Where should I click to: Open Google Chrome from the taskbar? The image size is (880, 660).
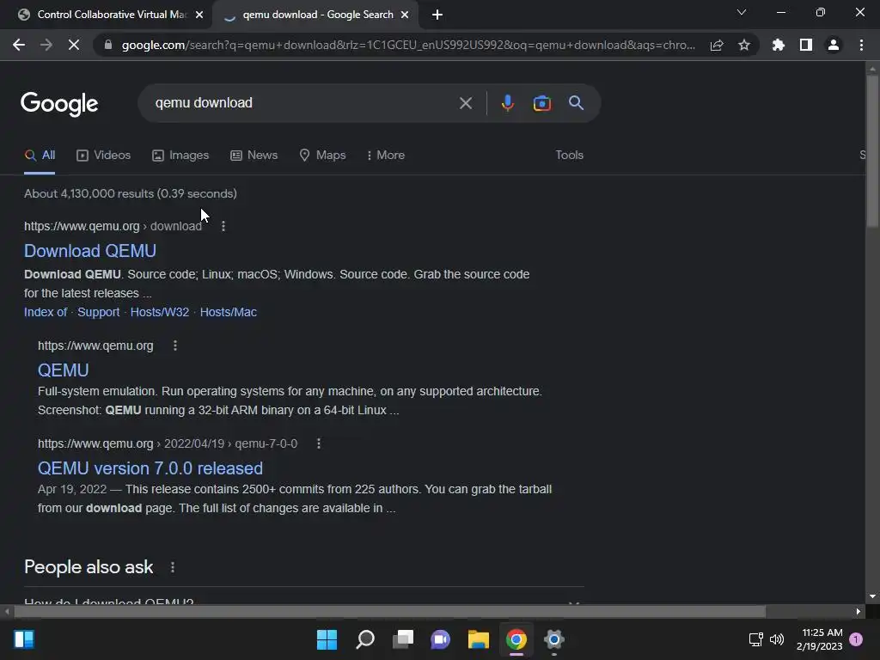click(516, 639)
